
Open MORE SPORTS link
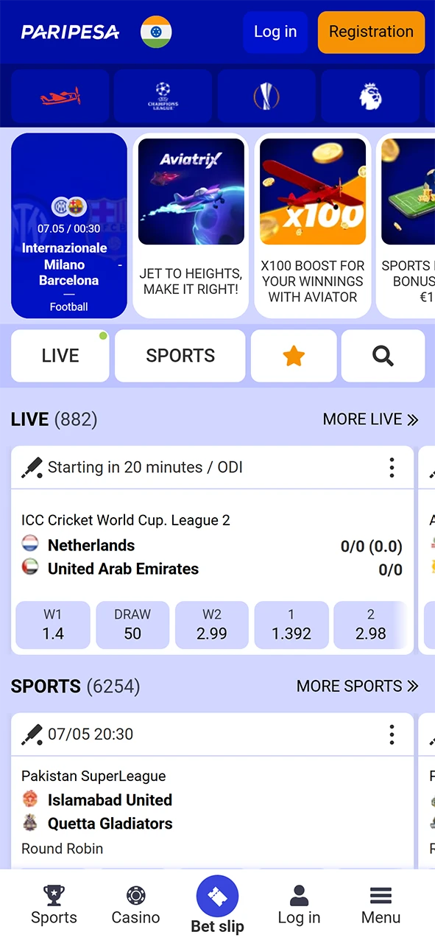(x=358, y=686)
